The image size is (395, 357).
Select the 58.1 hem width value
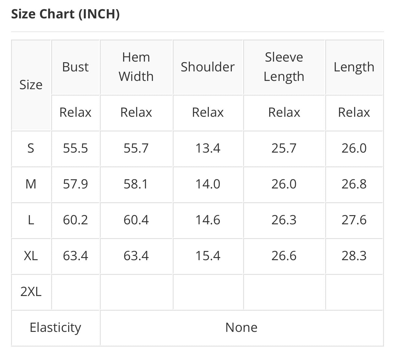click(x=136, y=184)
